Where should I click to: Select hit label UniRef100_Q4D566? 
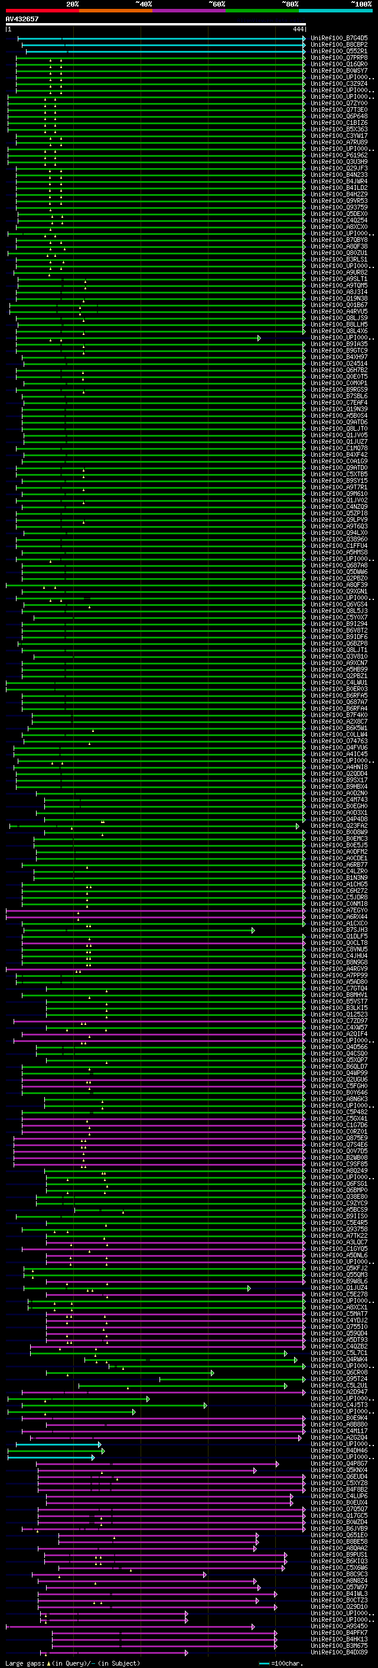tap(339, 1047)
